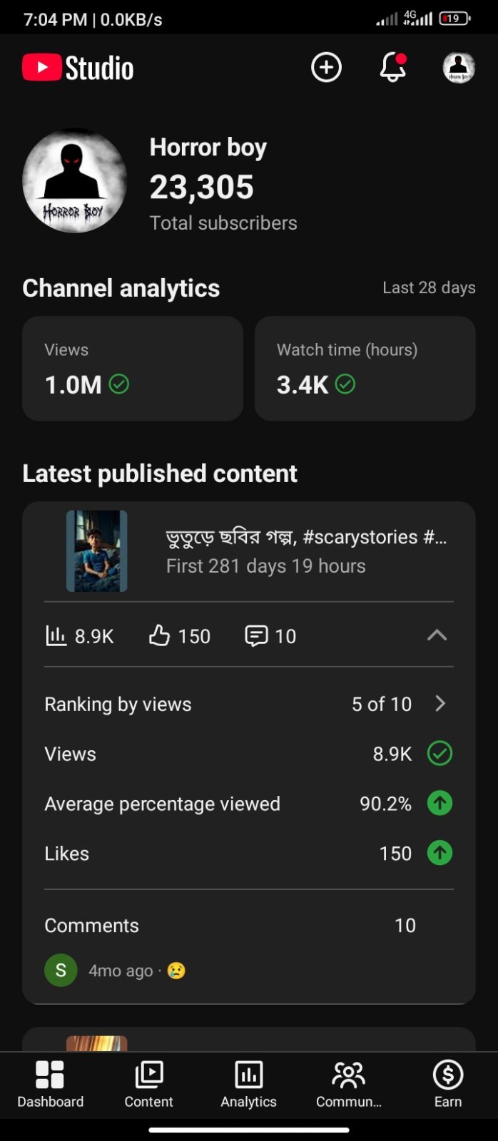Open the Horror boy channel picture
Screen dimensions: 498x1141
(x=75, y=181)
